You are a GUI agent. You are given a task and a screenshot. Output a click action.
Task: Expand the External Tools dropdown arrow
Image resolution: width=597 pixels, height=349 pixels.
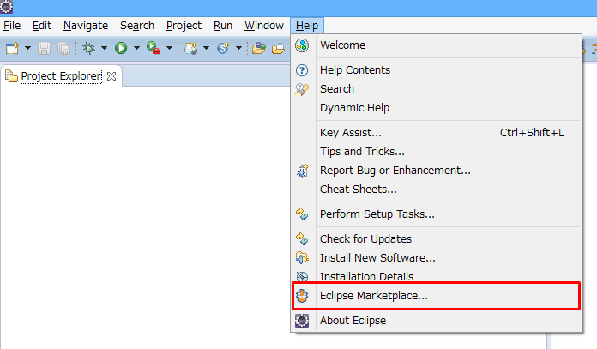click(170, 48)
